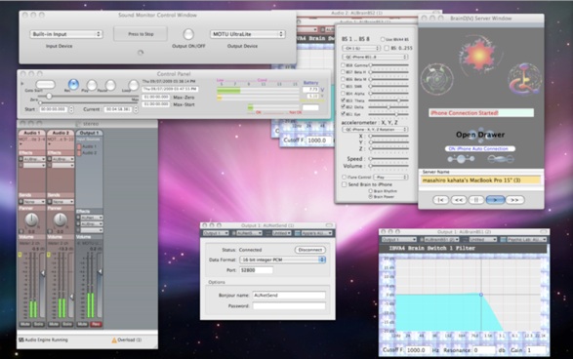The width and height of the screenshot is (573, 359).
Task: Select the Output 1 channel strip header
Action: pyautogui.click(x=90, y=133)
